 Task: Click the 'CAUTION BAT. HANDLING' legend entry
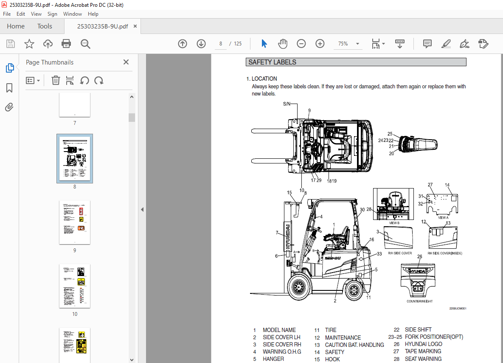coord(354,345)
